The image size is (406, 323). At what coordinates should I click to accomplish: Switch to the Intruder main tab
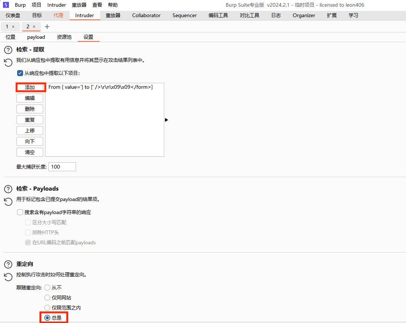pos(85,15)
